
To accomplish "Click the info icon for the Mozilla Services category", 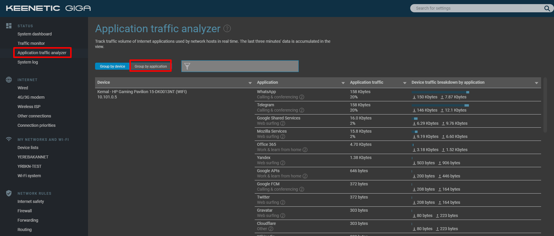I will [x=283, y=136].
